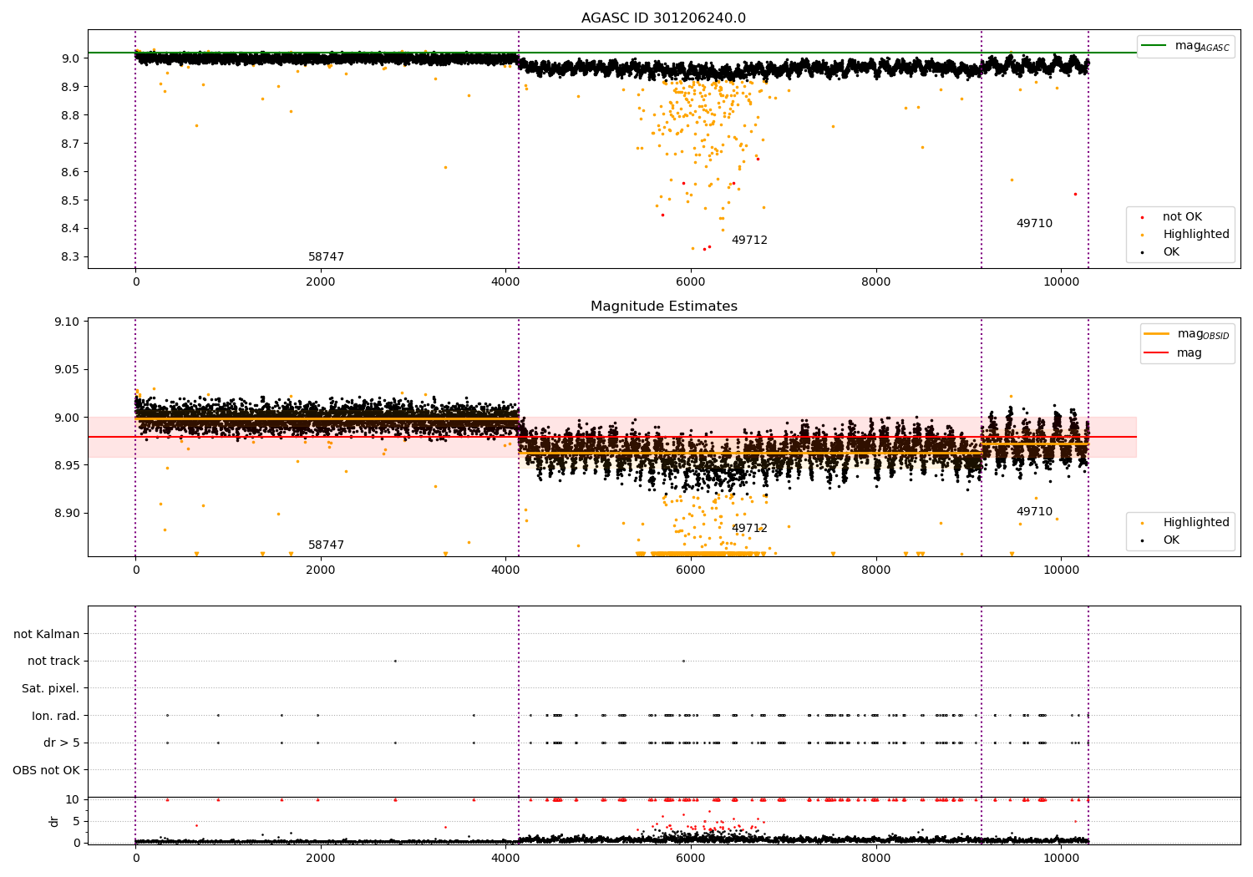Click x-tick '6000' under the Magnitude Estimates plot
This screenshot has width=1253, height=877.
pyautogui.click(x=691, y=570)
